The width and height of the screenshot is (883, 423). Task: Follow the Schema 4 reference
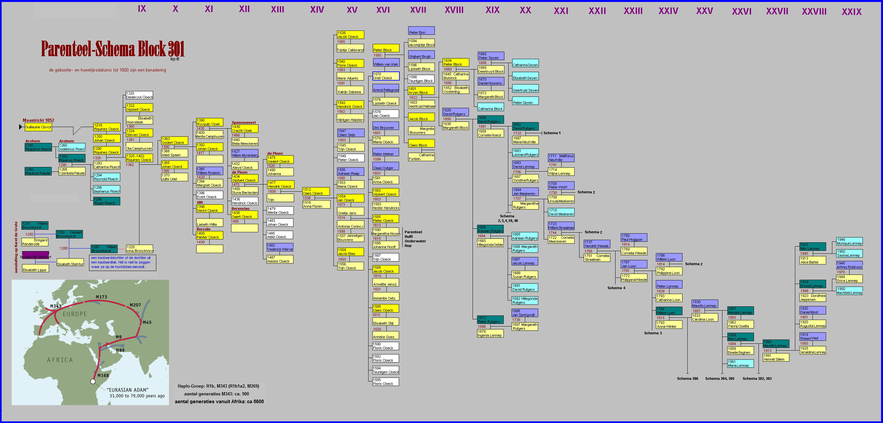[616, 288]
